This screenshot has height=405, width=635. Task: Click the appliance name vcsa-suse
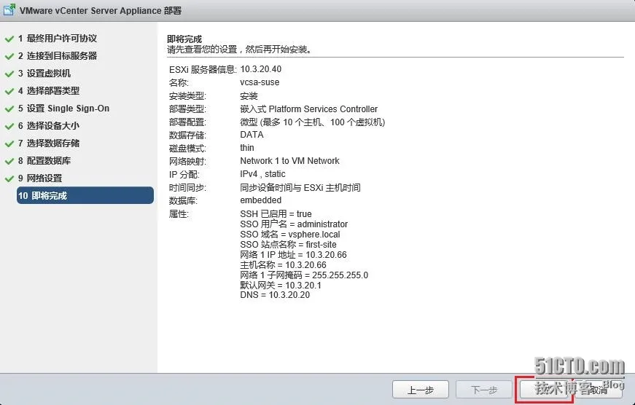pyautogui.click(x=260, y=82)
